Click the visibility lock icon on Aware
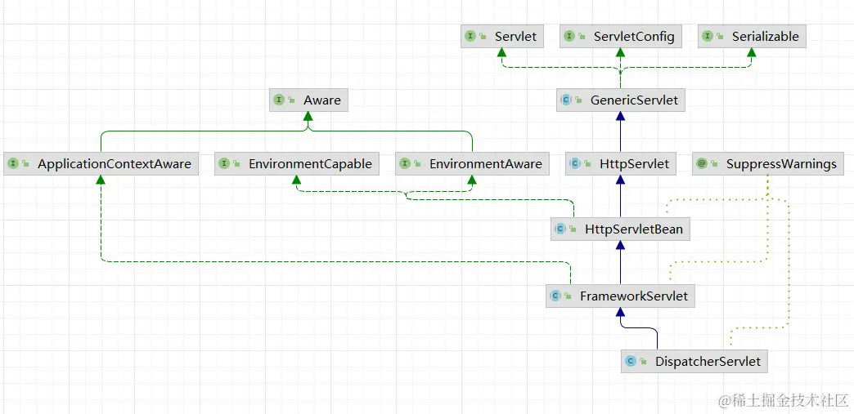 click(x=292, y=100)
